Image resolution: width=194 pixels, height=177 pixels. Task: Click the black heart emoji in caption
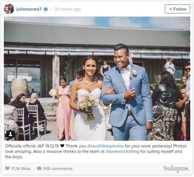click(x=62, y=146)
